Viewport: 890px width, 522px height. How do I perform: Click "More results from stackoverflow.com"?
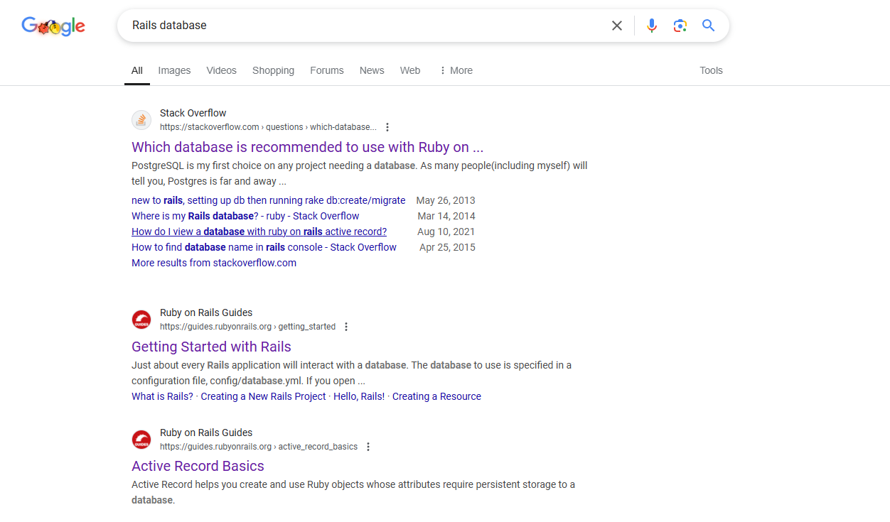click(x=214, y=263)
